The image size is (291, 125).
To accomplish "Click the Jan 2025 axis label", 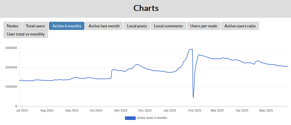I will [x=170, y=111].
